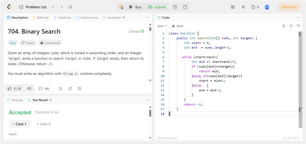Open code panel more options menu
The height and width of the screenshot is (144, 306).
click(298, 18)
